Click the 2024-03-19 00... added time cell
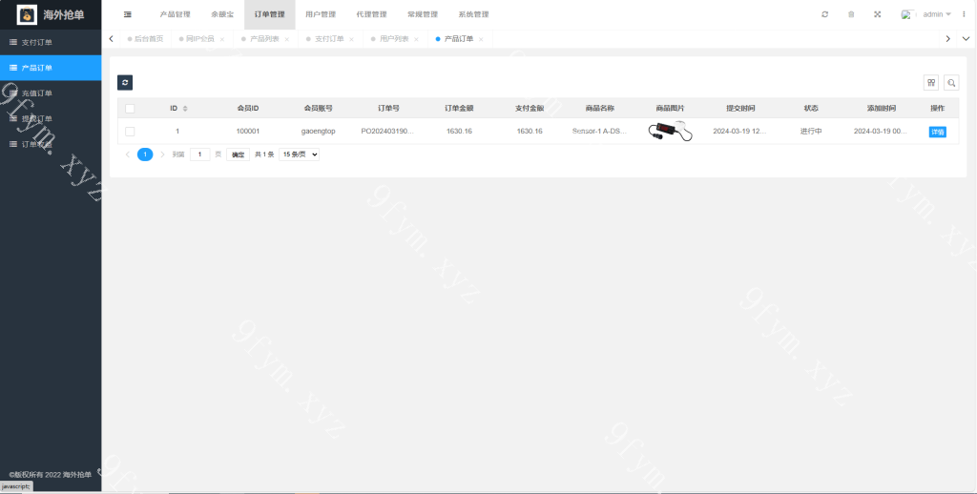This screenshot has height=494, width=977. click(x=881, y=132)
